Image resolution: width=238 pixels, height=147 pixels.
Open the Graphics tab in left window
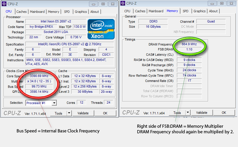(81, 12)
